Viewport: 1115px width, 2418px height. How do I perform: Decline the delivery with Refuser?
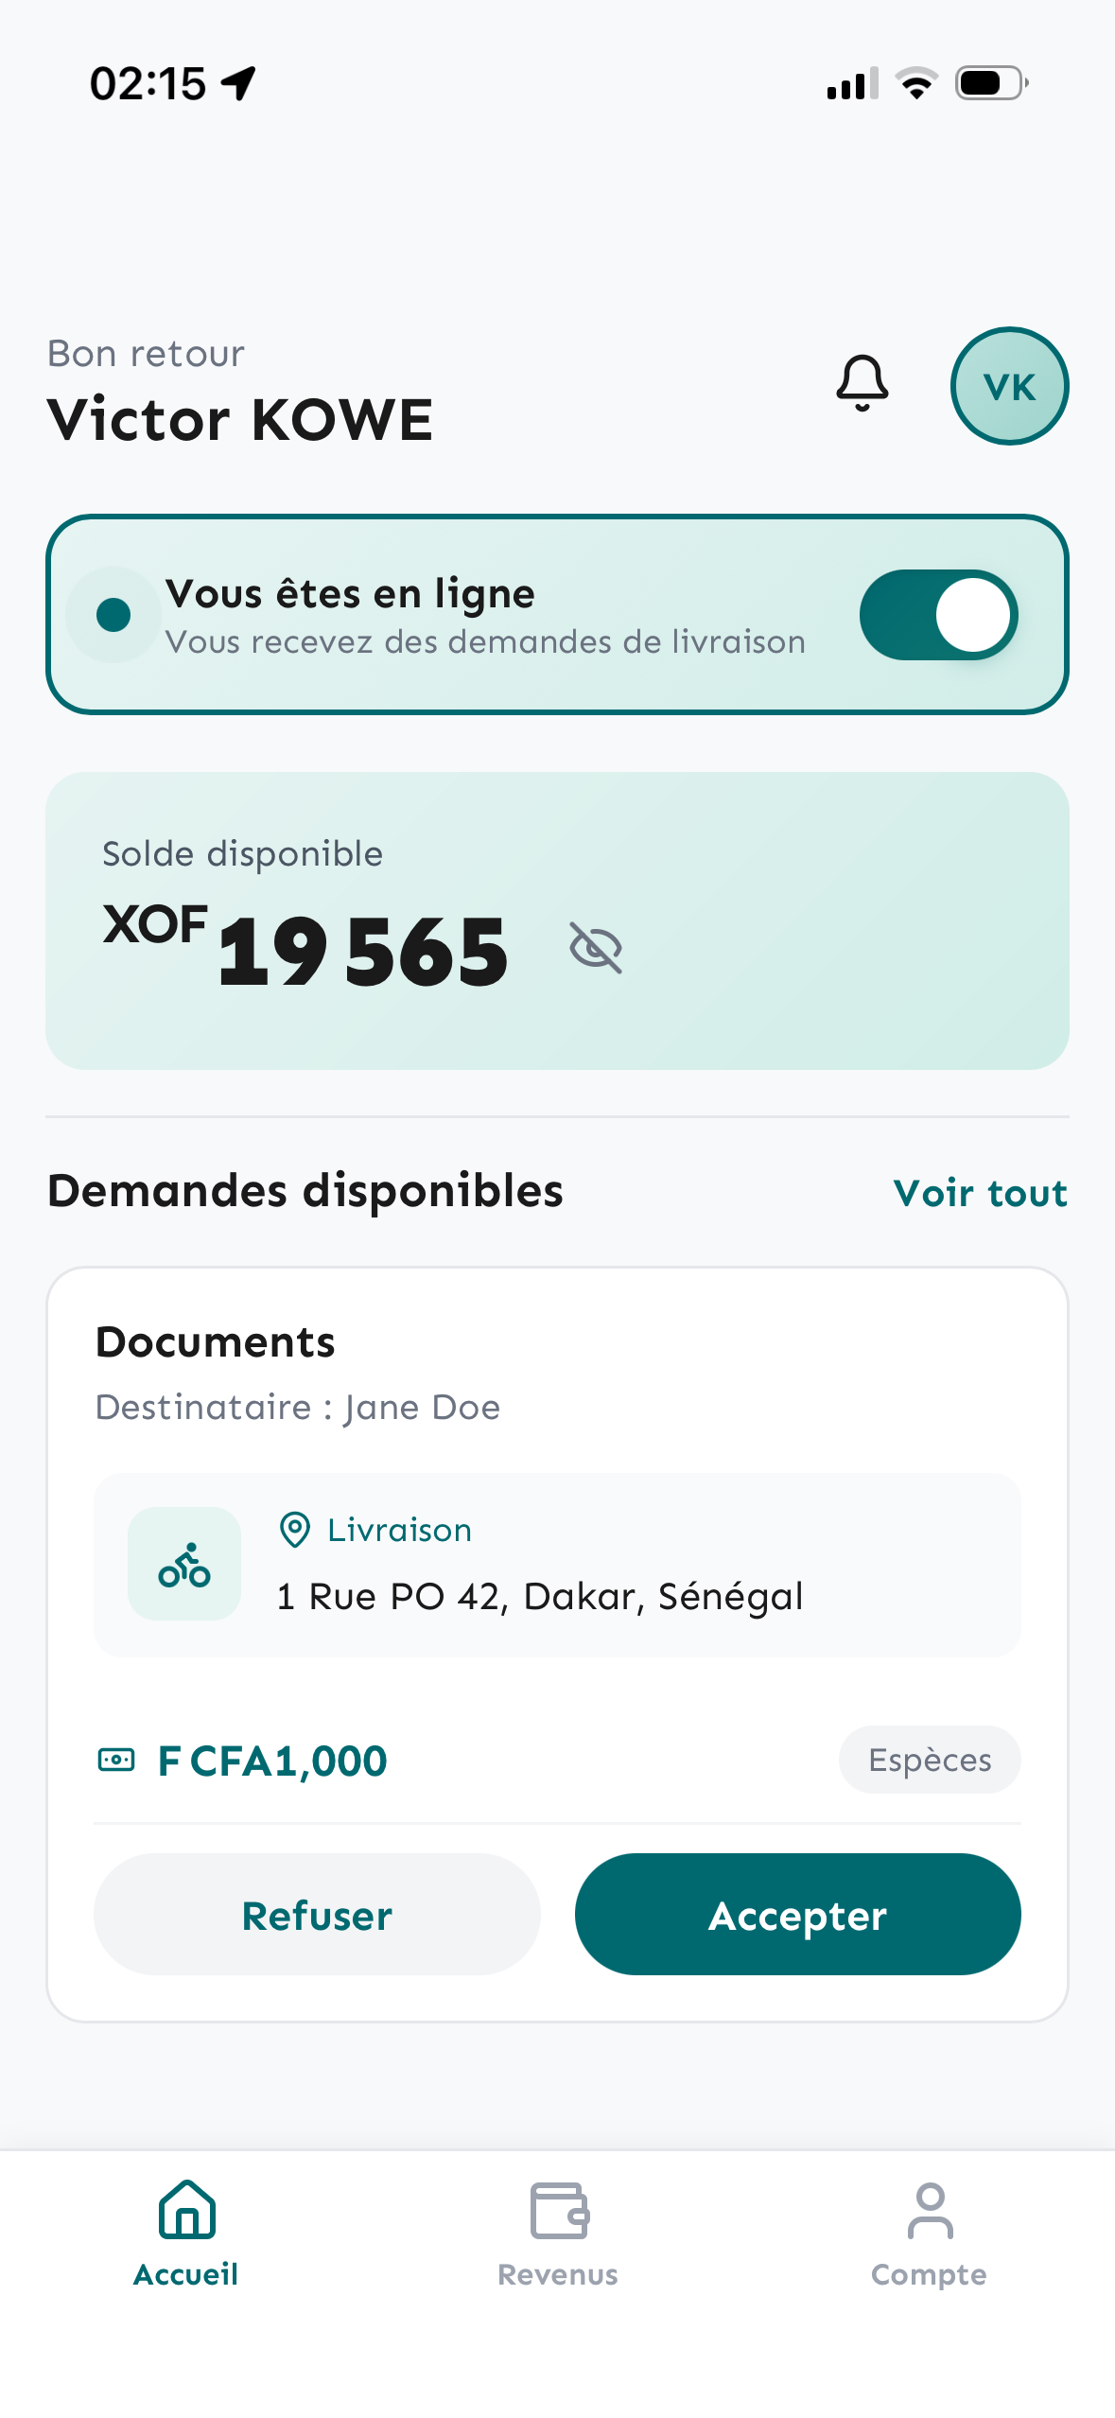click(x=317, y=1914)
